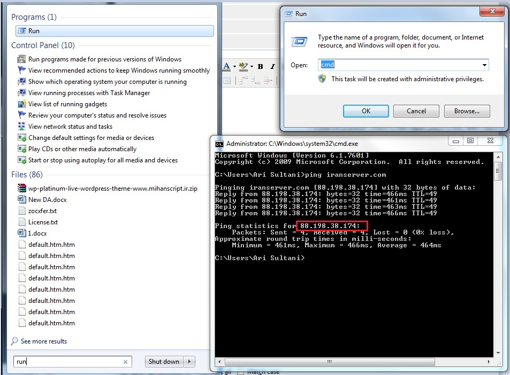Click the Run dialog program icon
The height and width of the screenshot is (375, 510).
299,42
